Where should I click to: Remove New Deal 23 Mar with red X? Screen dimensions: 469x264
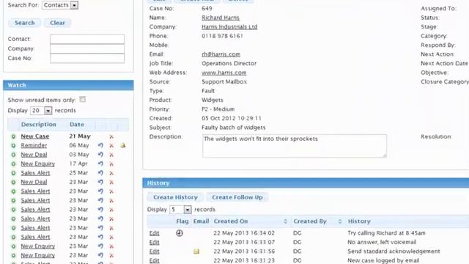111,183
